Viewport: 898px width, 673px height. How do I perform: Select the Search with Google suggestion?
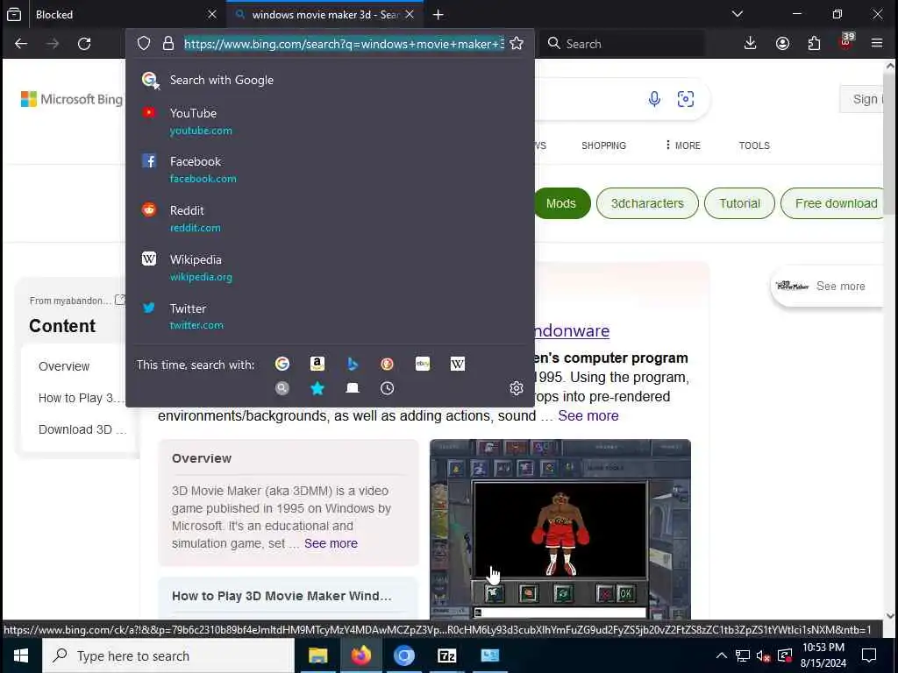click(330, 80)
